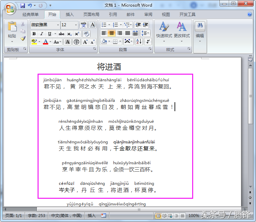Switch to Print Layout view
Viewport: 256px width, 222px height.
point(158,216)
